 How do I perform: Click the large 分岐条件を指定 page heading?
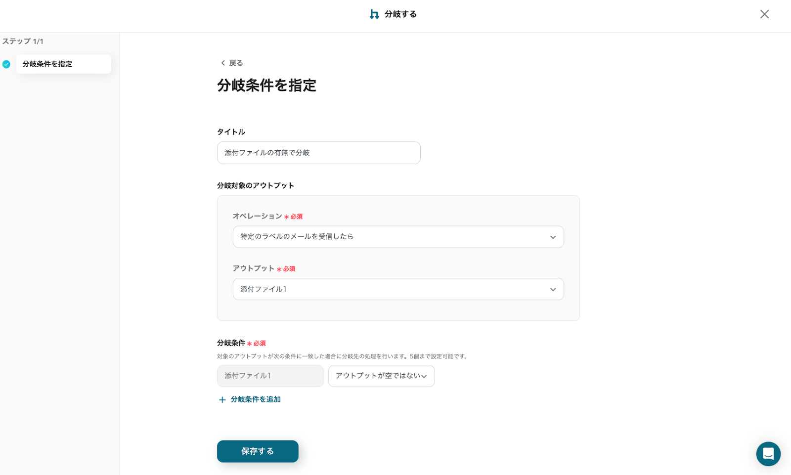coord(266,86)
